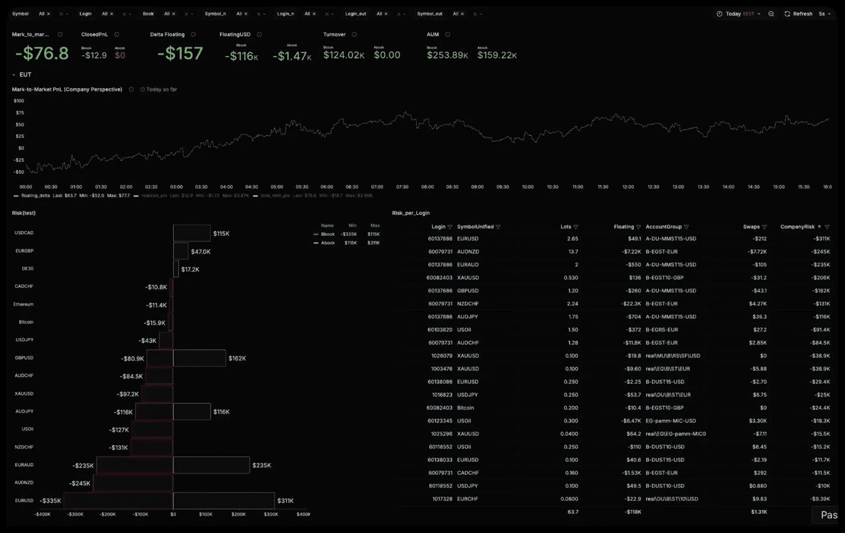Click the clock icon beside Today EEST

(x=720, y=14)
